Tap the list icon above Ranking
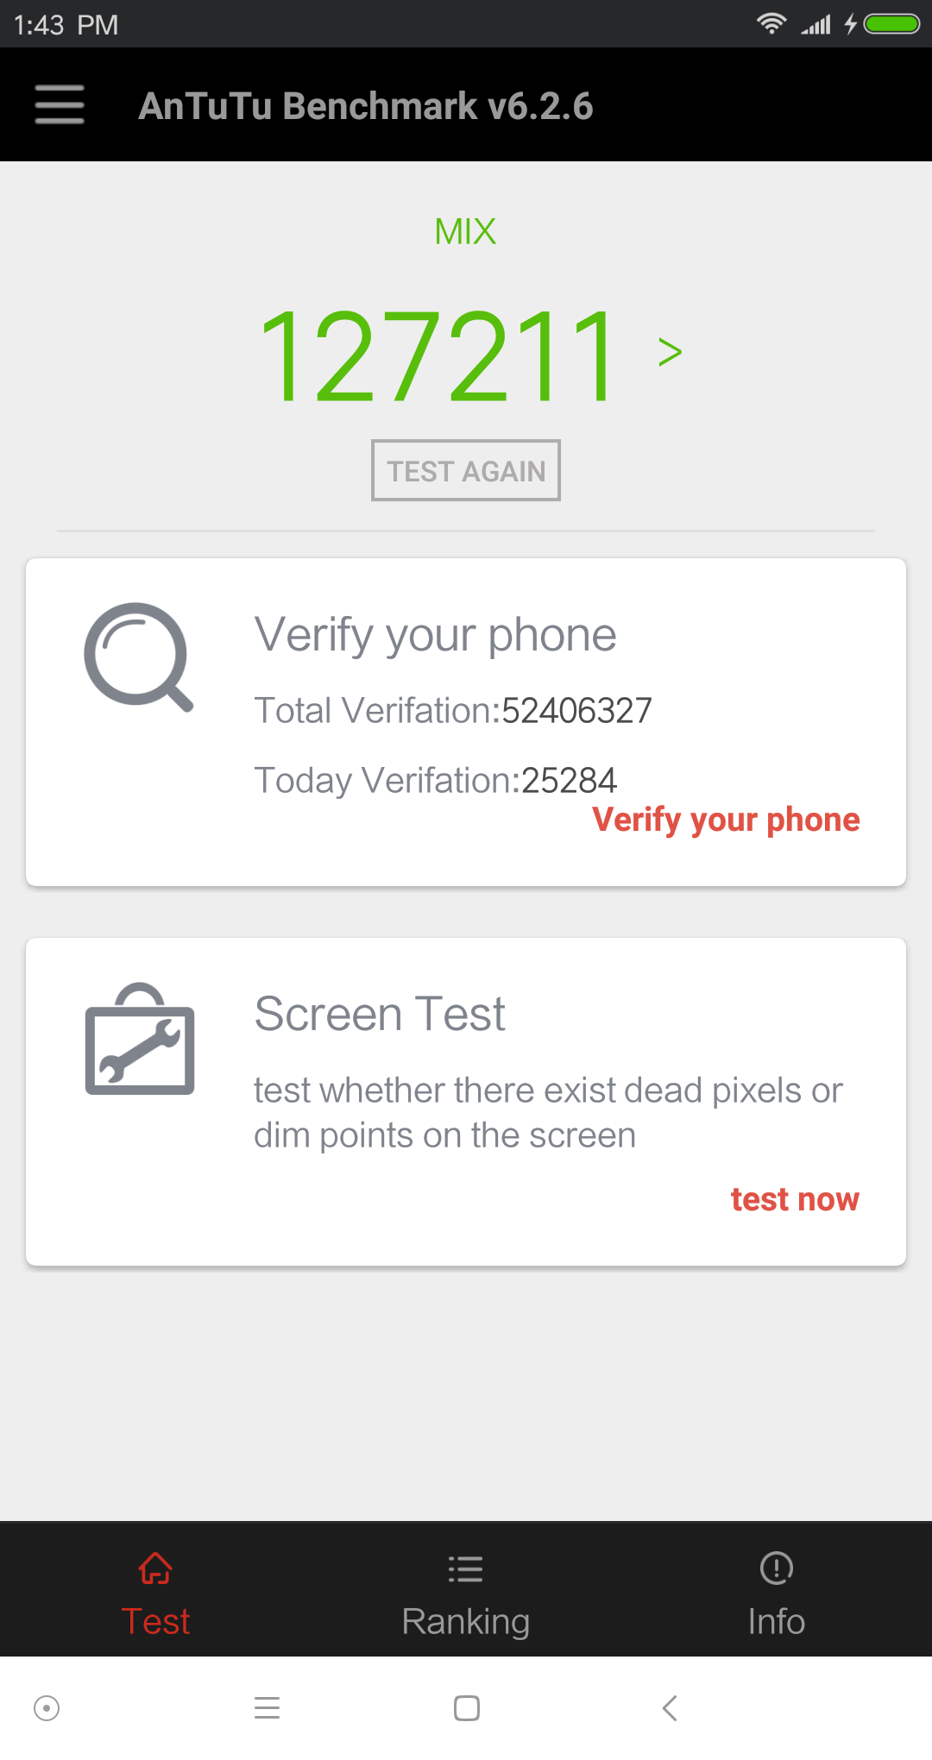Image resolution: width=932 pixels, height=1760 pixels. coord(466,1568)
